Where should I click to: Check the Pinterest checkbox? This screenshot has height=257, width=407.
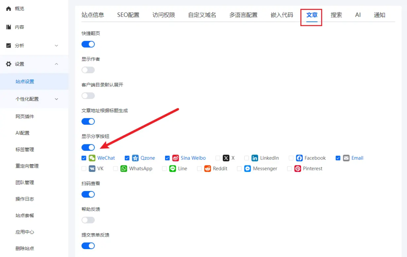289,168
